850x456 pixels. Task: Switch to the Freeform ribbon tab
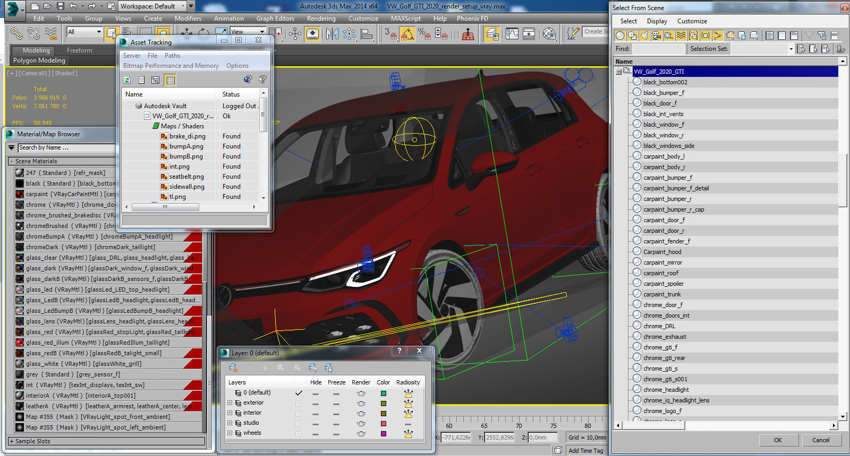tap(79, 50)
